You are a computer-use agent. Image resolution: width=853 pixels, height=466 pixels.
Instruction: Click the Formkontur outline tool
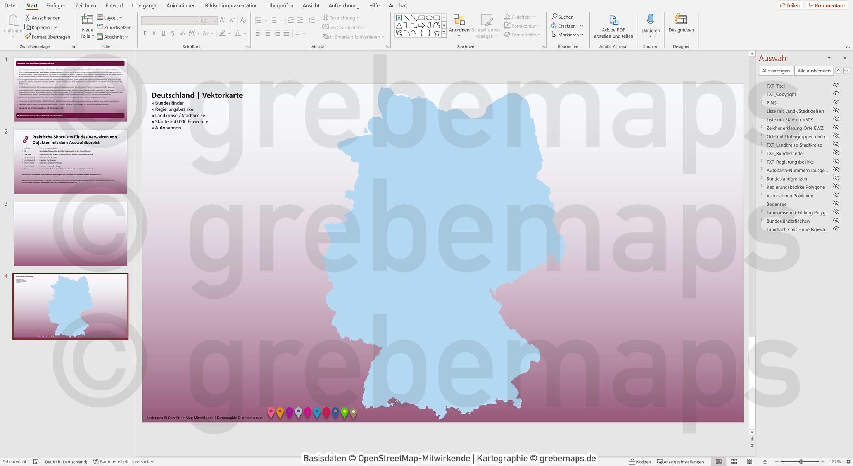coord(521,26)
